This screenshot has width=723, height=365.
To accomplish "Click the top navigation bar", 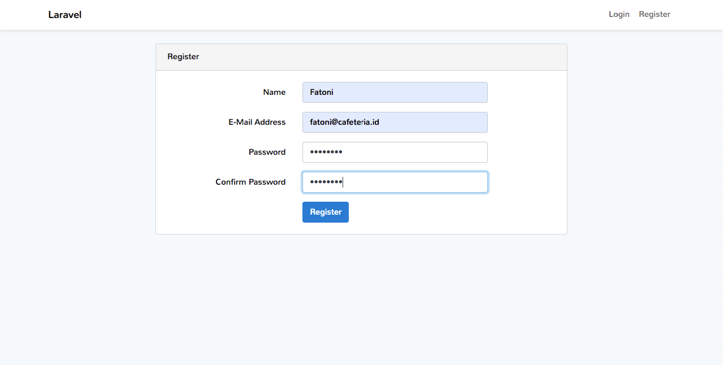I will tap(362, 14).
